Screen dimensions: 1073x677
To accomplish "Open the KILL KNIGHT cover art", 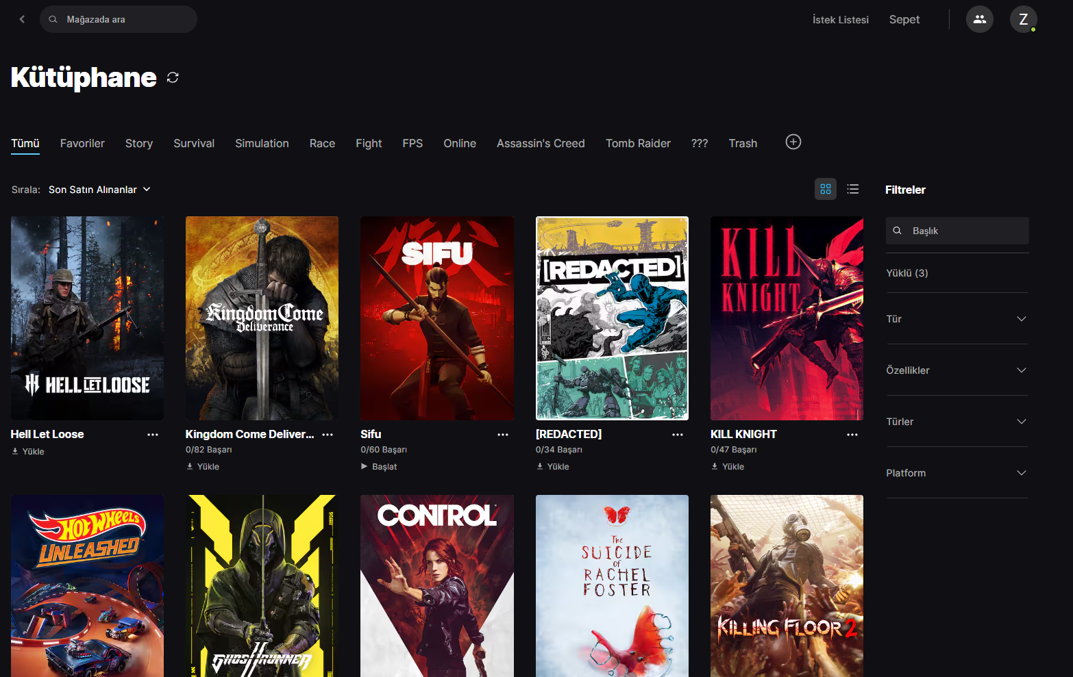I will pyautogui.click(x=787, y=318).
